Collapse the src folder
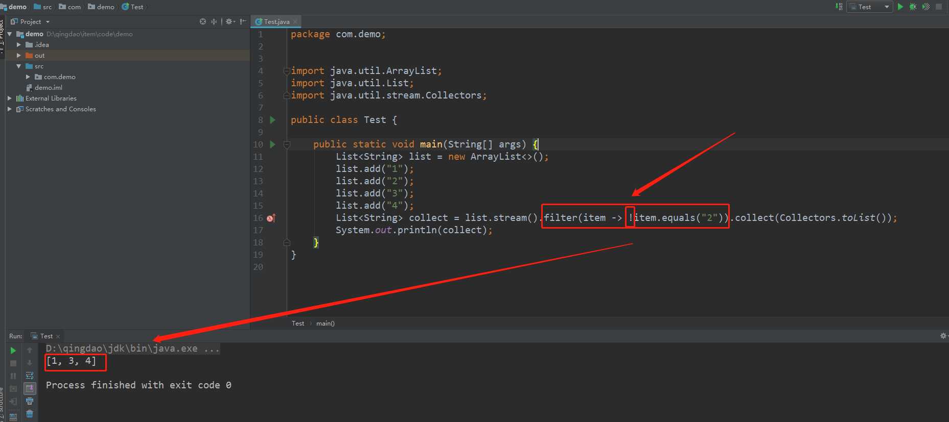This screenshot has height=422, width=949. coord(19,66)
